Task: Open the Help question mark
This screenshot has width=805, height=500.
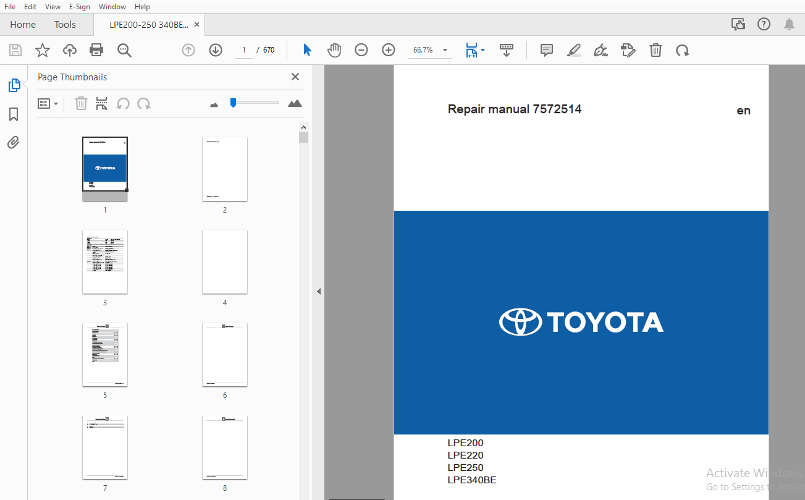Action: (x=764, y=24)
